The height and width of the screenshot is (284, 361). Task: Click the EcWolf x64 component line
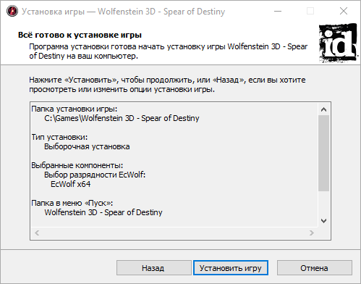pos(71,184)
